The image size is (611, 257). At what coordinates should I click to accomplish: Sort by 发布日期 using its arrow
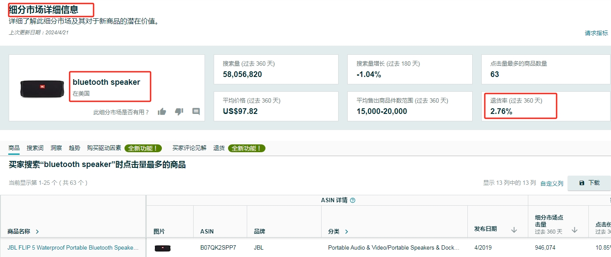(x=514, y=230)
